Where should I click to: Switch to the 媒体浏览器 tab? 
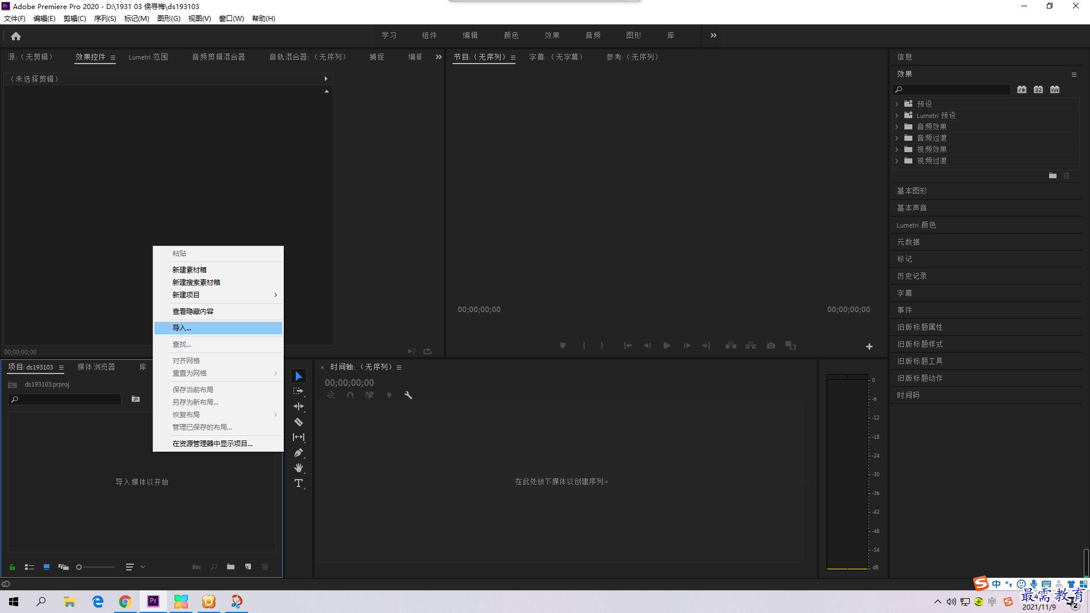tap(96, 367)
